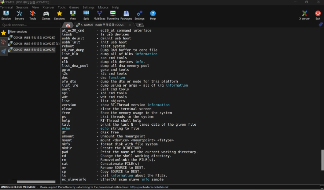Open the Tools toolbar icon
Screen dimensions: 324x190
33,15
